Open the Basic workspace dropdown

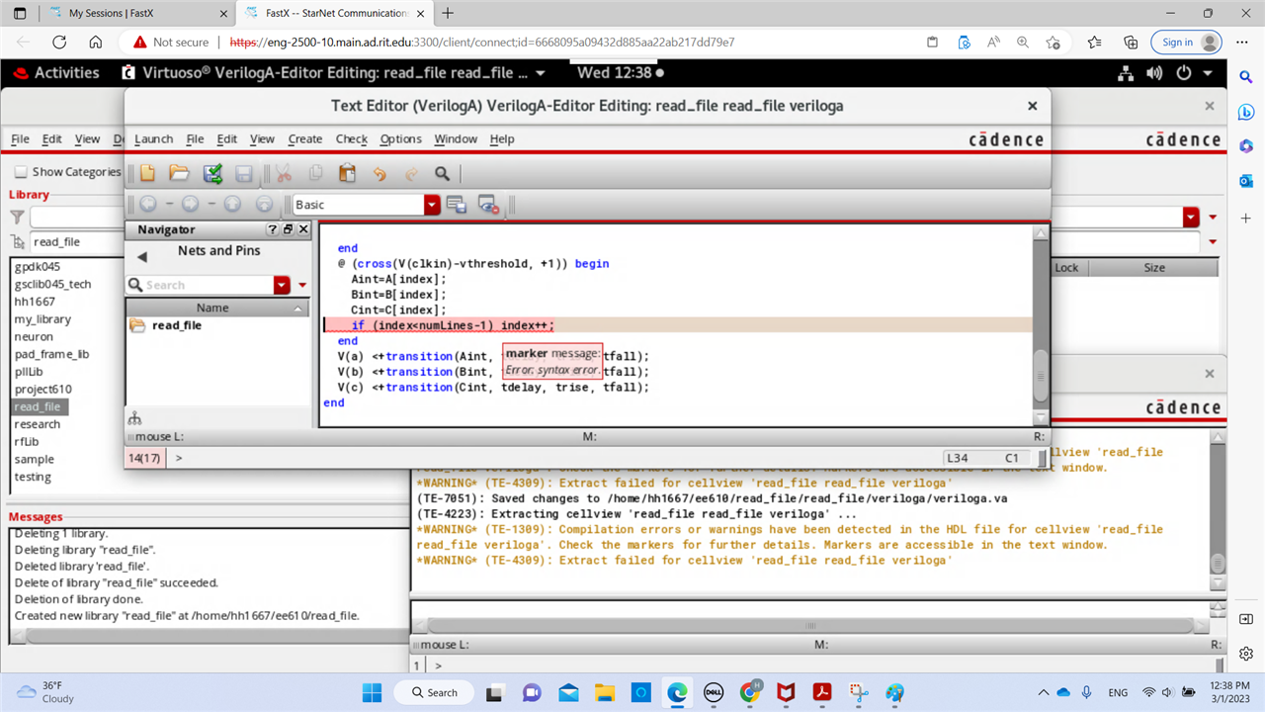click(x=432, y=205)
